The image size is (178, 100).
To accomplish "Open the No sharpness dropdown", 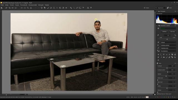I will [168, 51].
